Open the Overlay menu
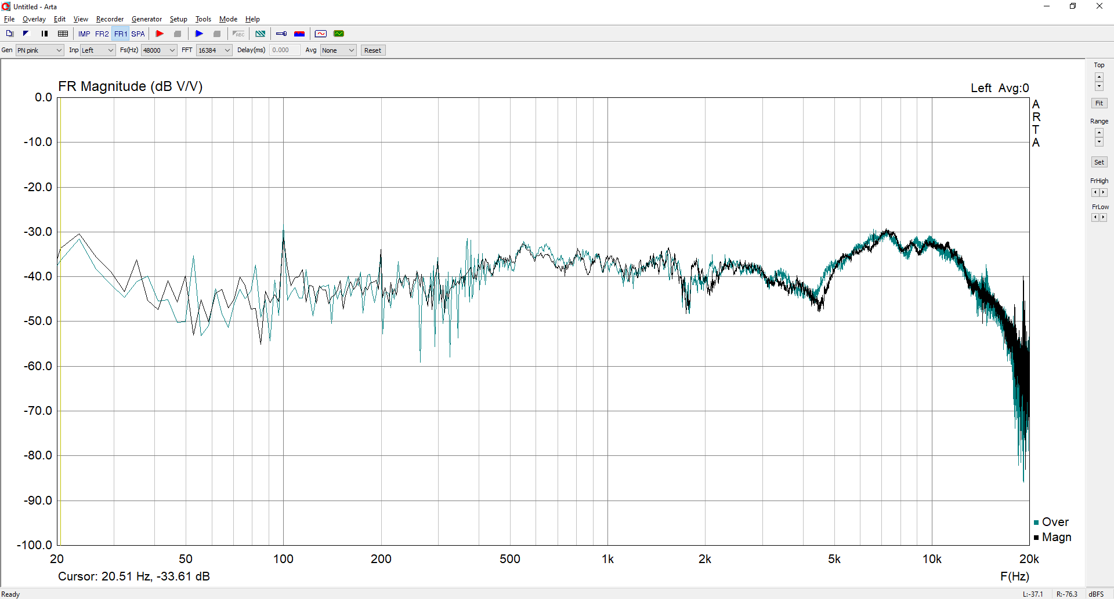 [34, 19]
